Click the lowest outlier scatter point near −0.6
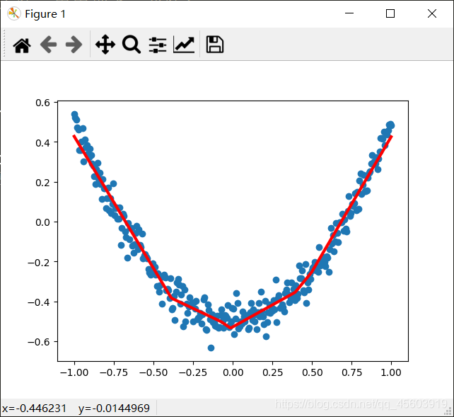 click(211, 348)
